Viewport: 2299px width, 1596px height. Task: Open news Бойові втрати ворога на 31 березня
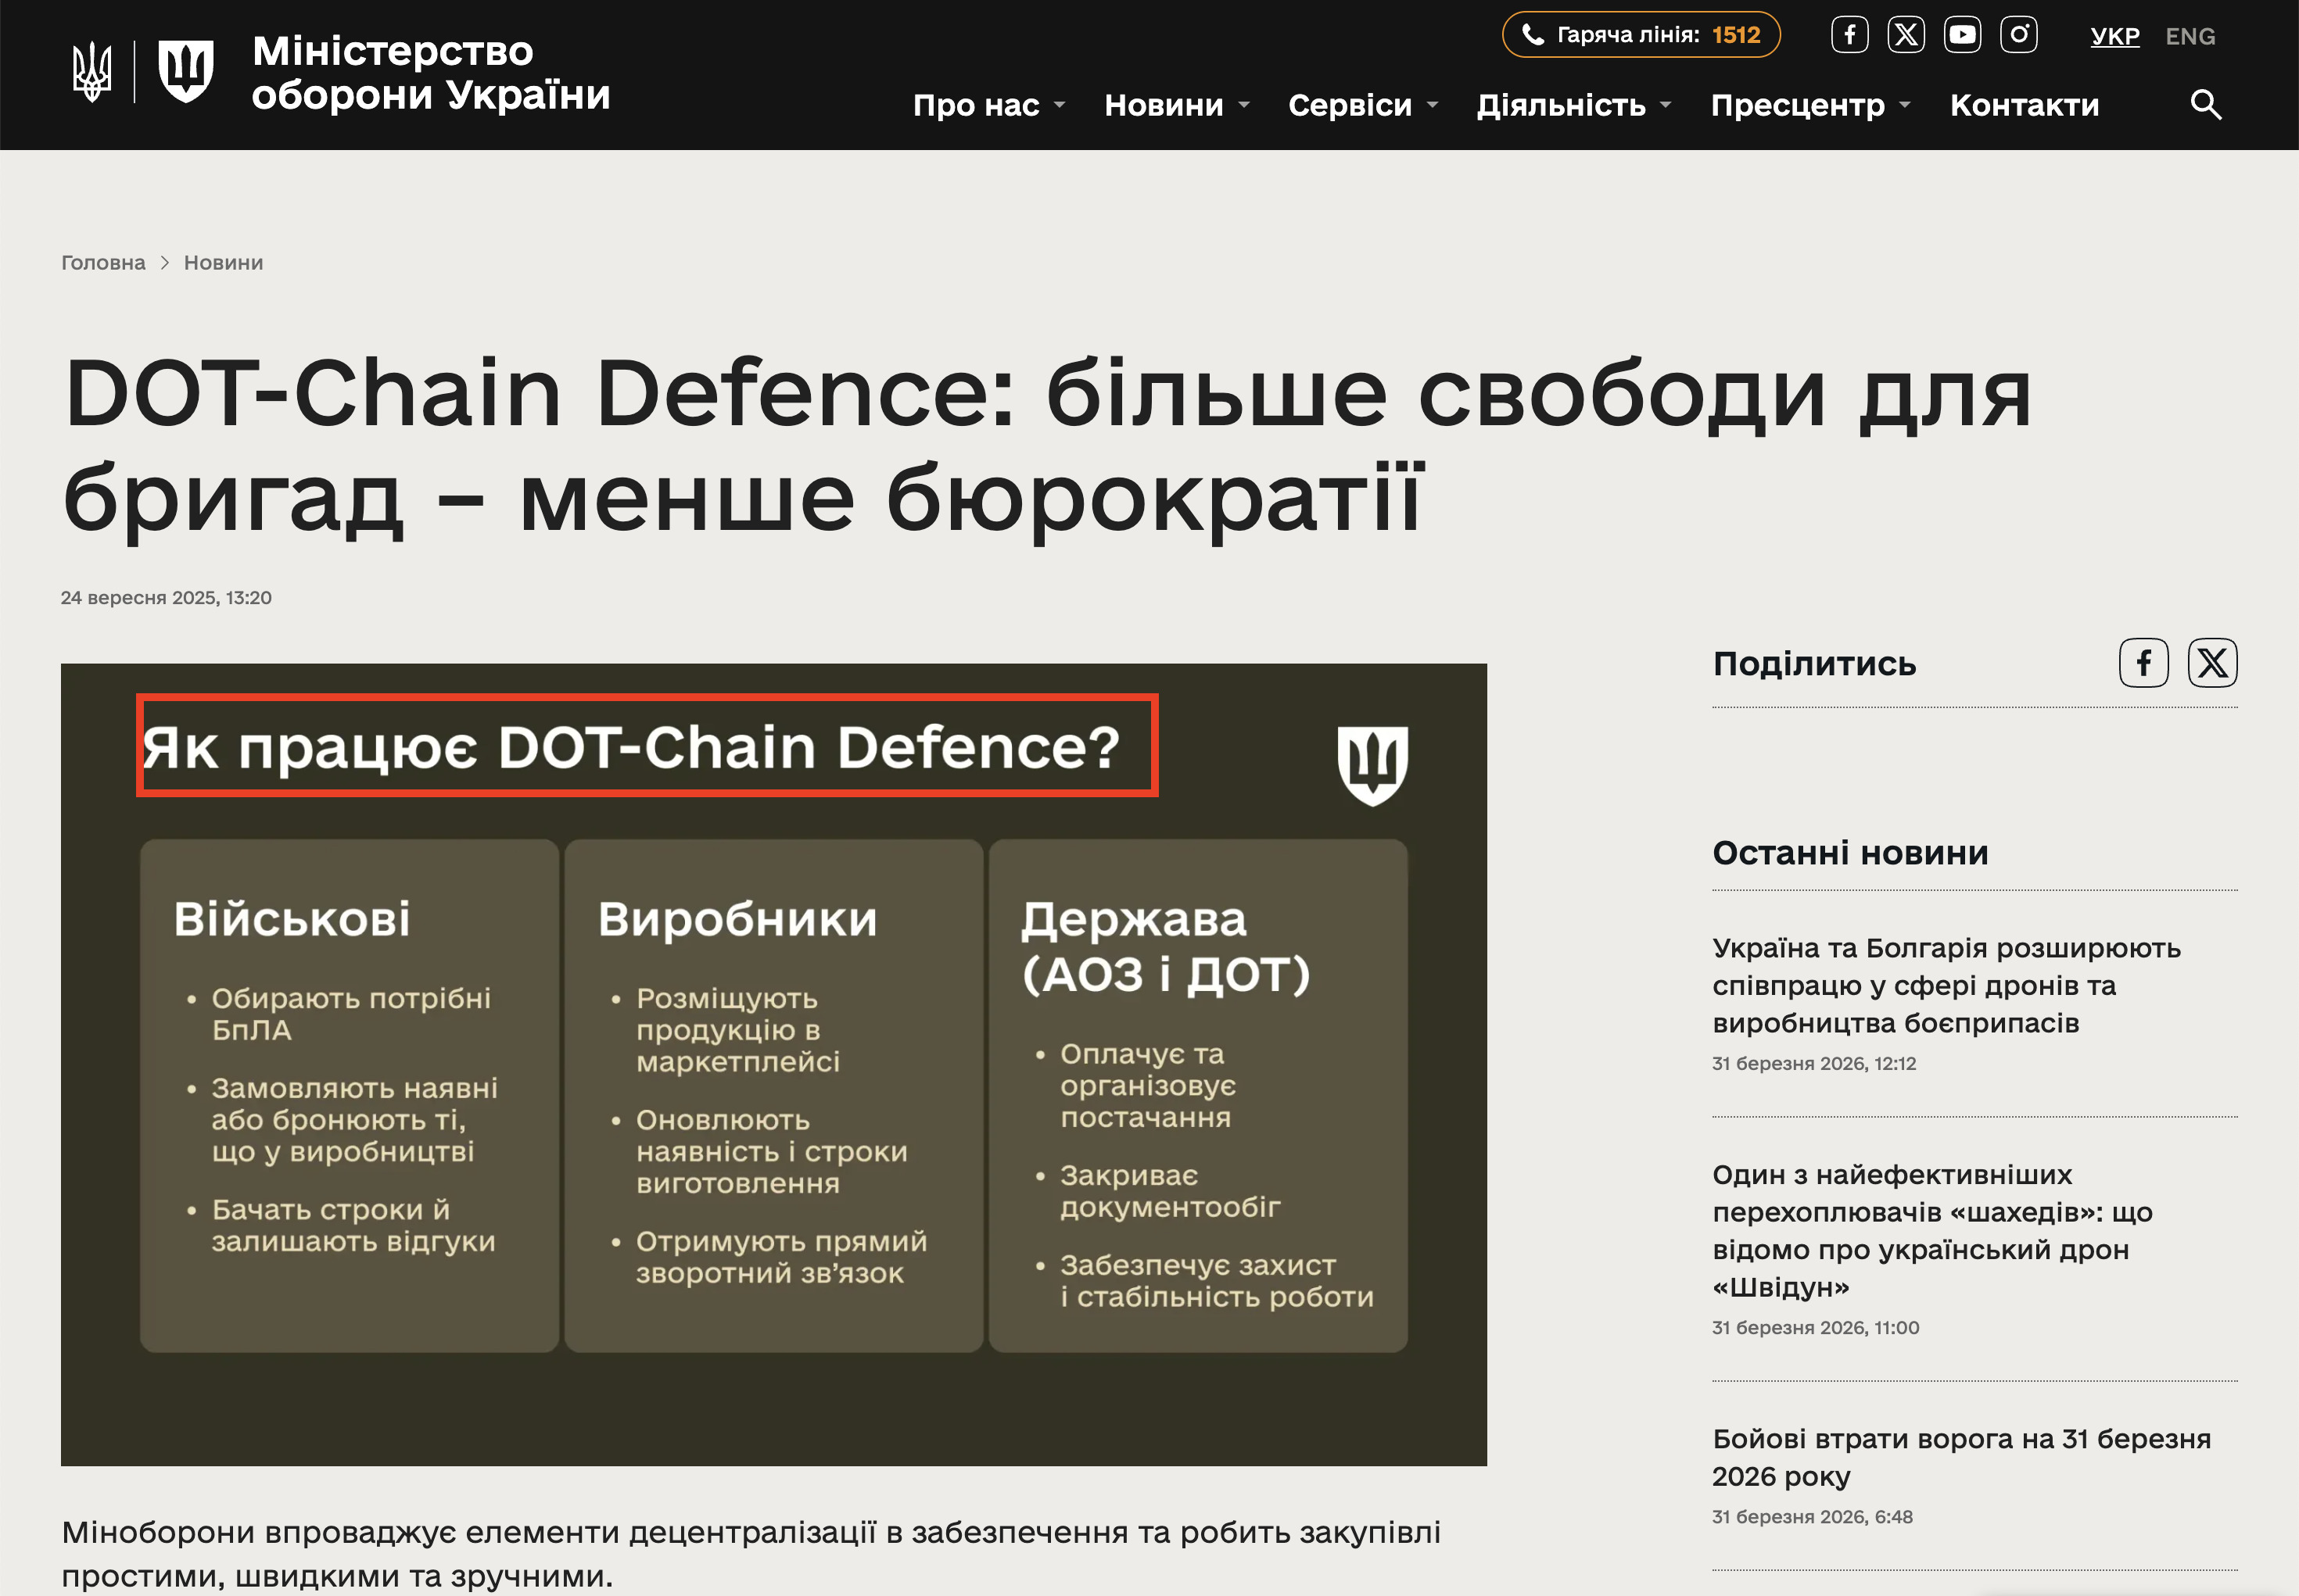(x=1961, y=1457)
